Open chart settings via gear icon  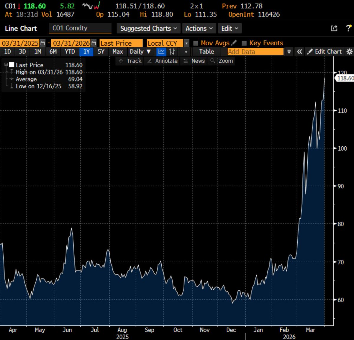(x=349, y=52)
